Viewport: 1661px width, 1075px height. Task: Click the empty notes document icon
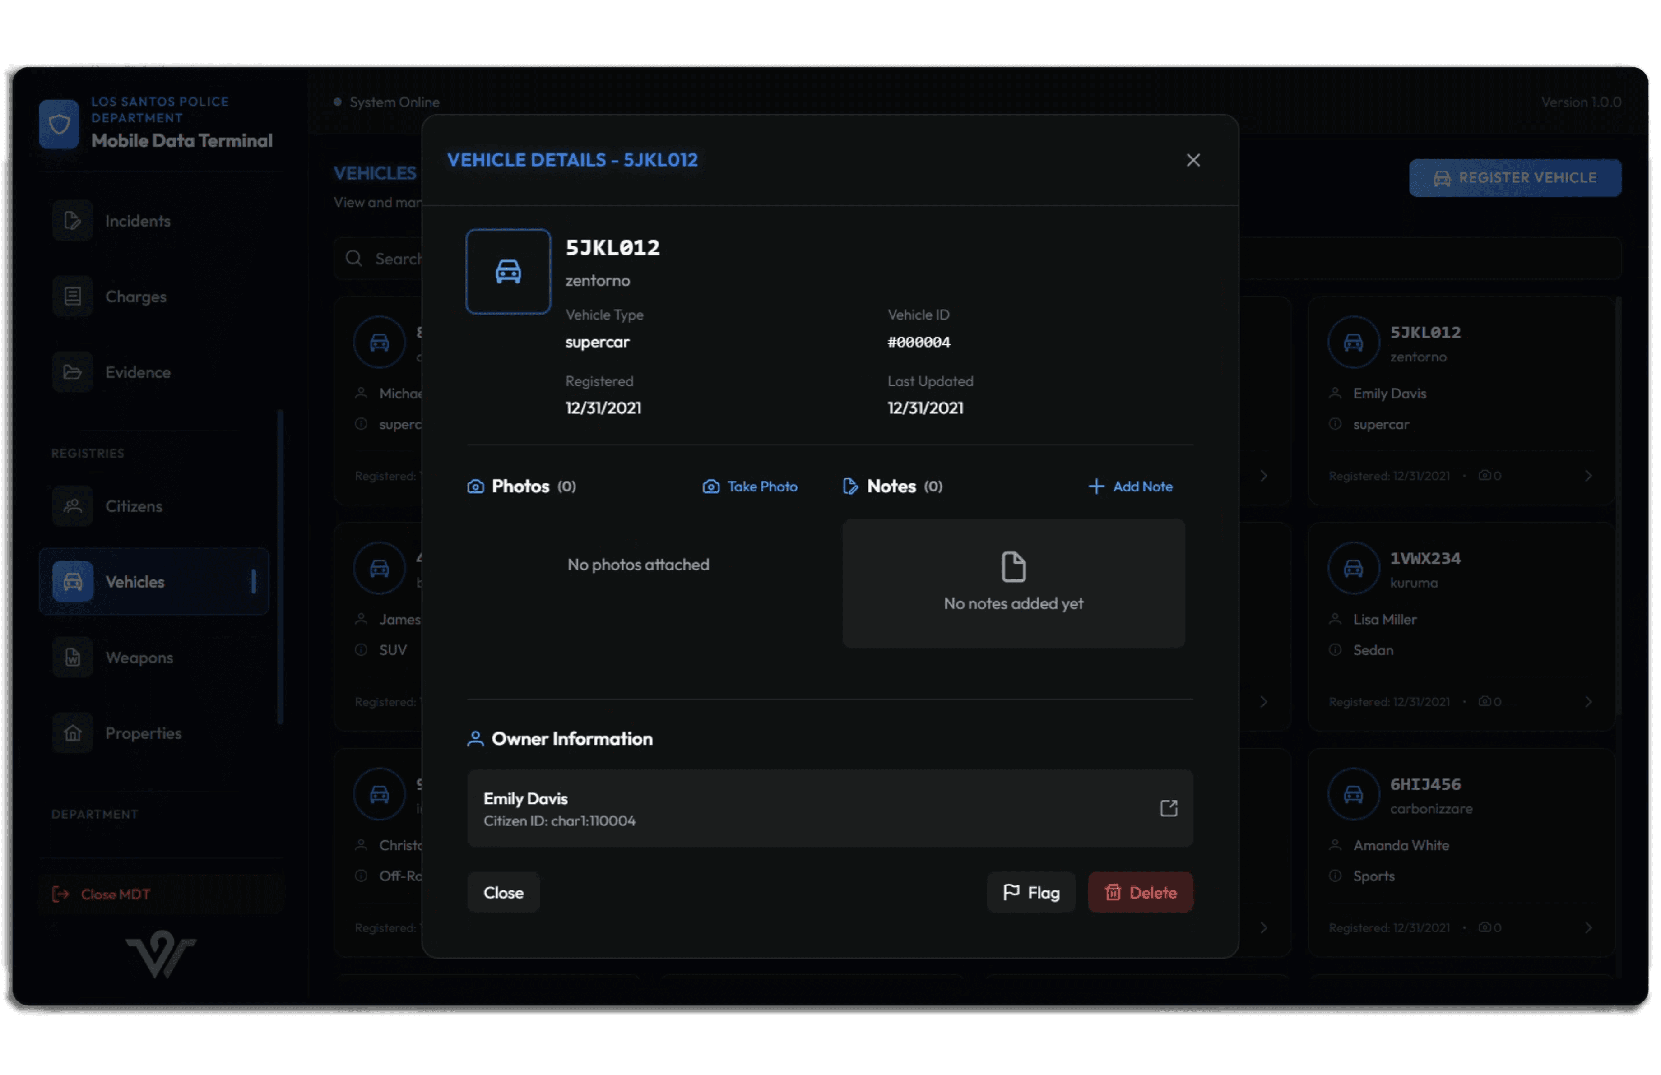pyautogui.click(x=1013, y=566)
